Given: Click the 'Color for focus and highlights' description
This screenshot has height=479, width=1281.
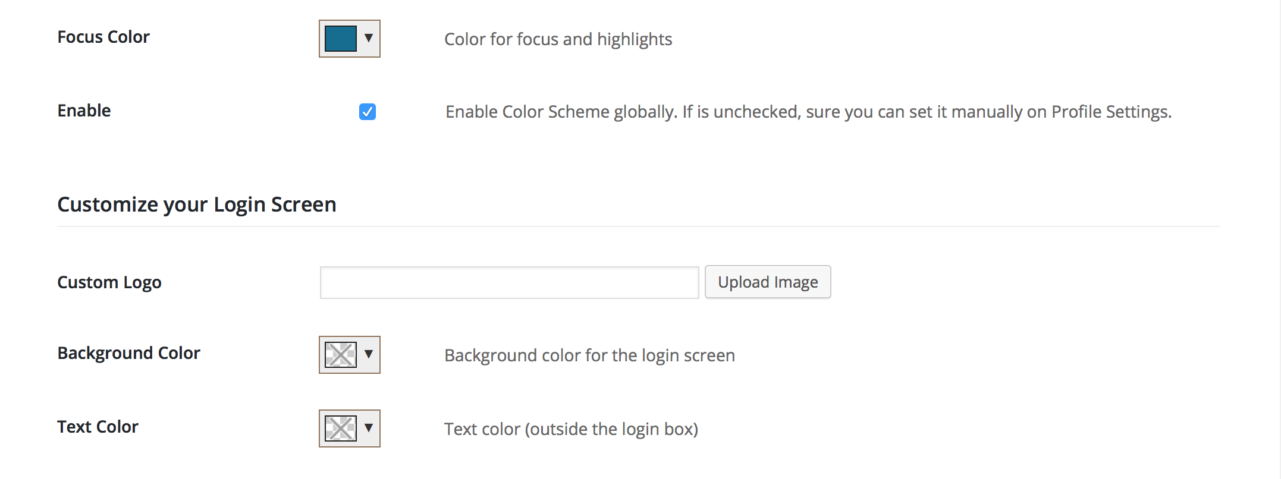Looking at the screenshot, I should click(x=558, y=39).
